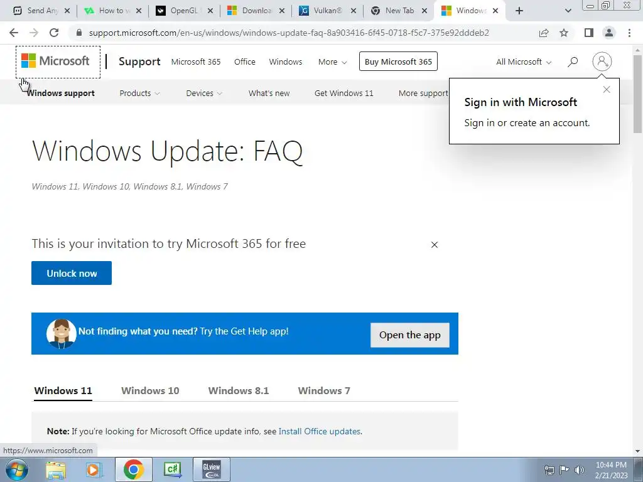Image resolution: width=643 pixels, height=482 pixels.
Task: Go back to the previous page
Action: 14,33
